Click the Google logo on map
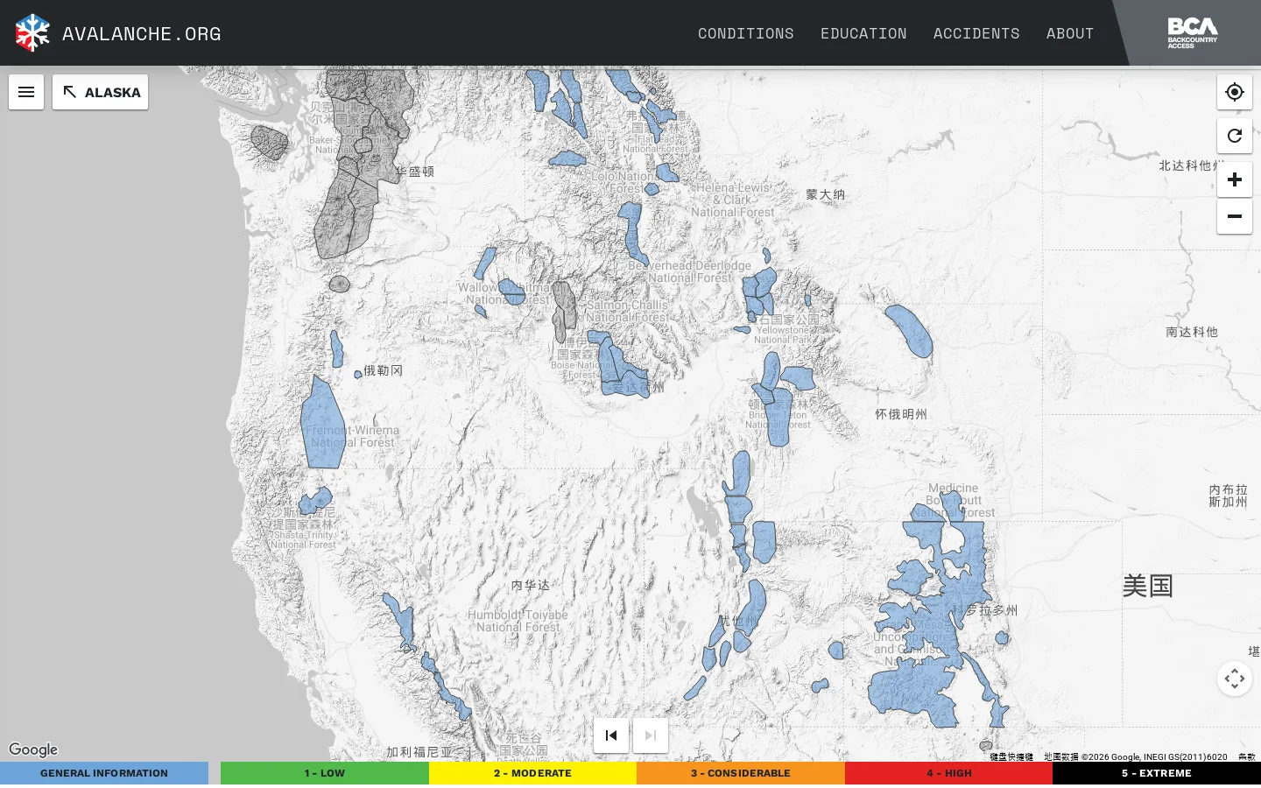 tap(33, 749)
